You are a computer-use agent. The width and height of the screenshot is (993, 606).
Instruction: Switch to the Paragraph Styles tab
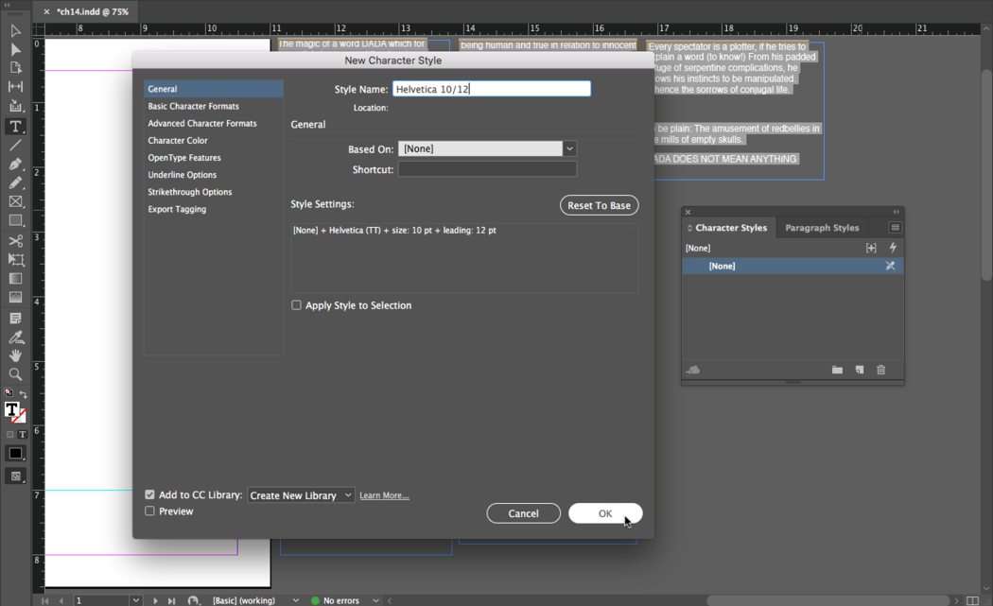(x=822, y=228)
